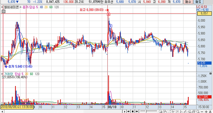Click the eraser tool icon
The image size is (213, 113).
point(190,112)
